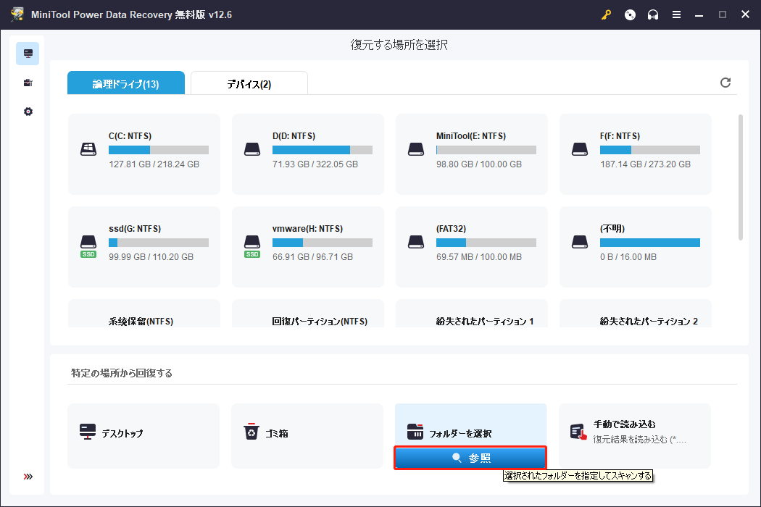Click ごみ箱 recovery label

(x=277, y=433)
